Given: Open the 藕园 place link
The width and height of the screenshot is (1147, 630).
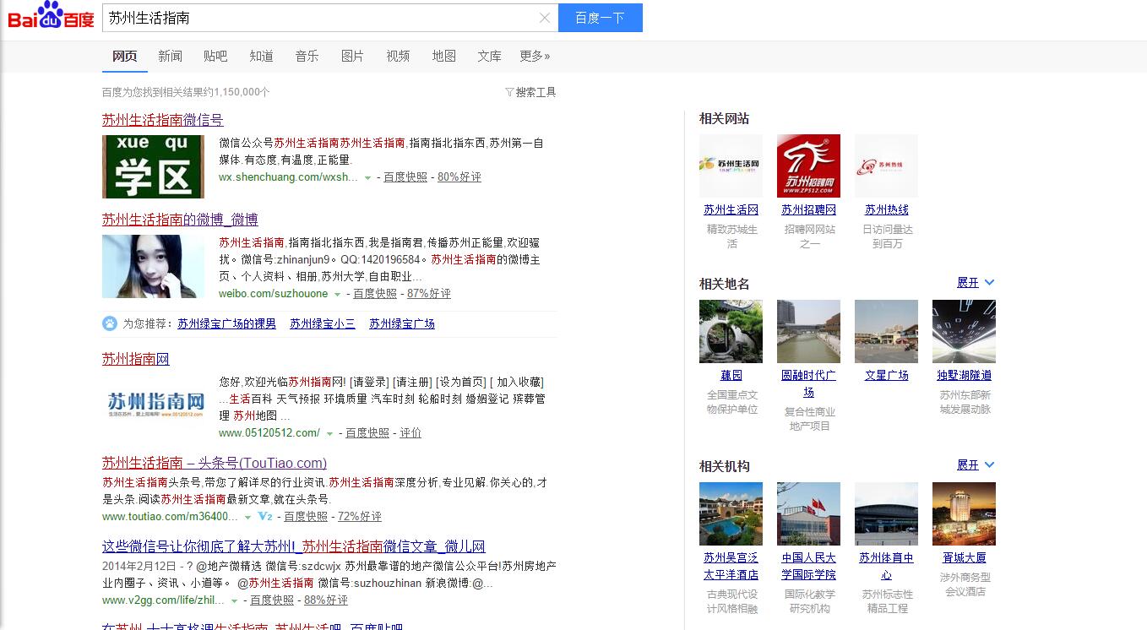Looking at the screenshot, I should 731,375.
